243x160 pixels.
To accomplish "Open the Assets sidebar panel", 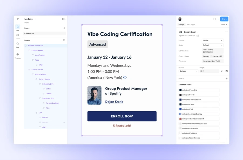I will coord(18,35).
